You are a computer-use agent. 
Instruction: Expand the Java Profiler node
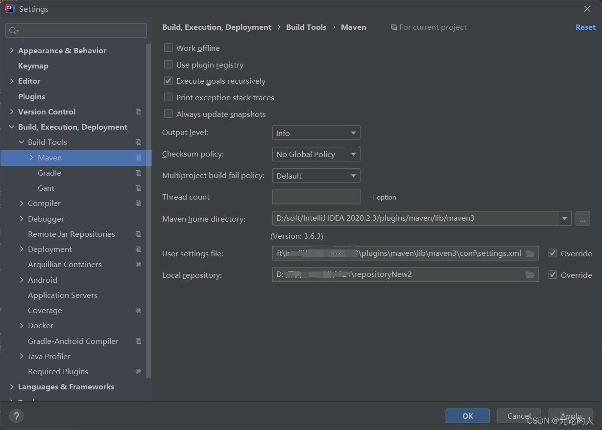coord(22,356)
